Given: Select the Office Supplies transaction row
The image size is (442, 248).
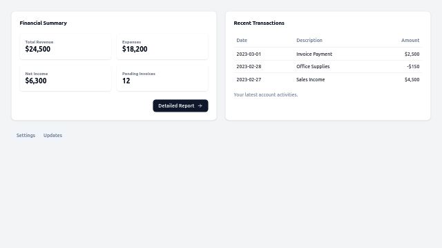Looking at the screenshot, I should 328,67.
